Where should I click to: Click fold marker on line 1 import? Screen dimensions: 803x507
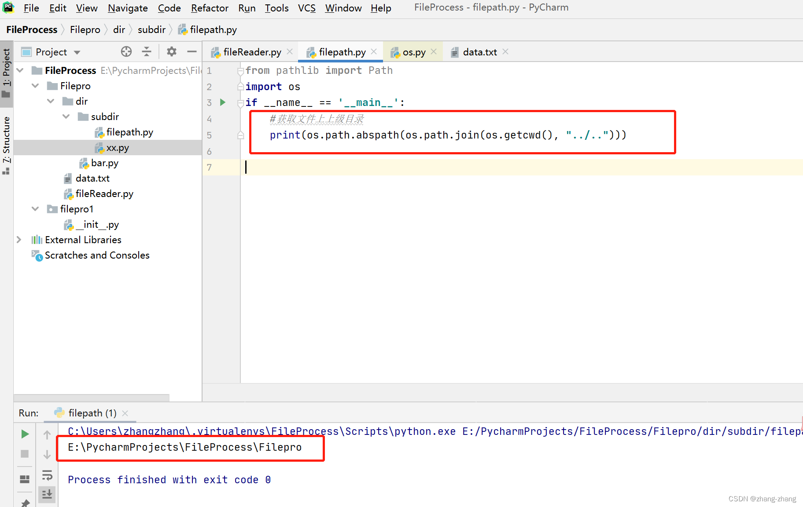240,71
